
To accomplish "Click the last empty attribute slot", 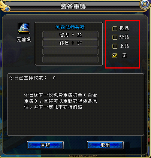I will [x=70, y=60].
